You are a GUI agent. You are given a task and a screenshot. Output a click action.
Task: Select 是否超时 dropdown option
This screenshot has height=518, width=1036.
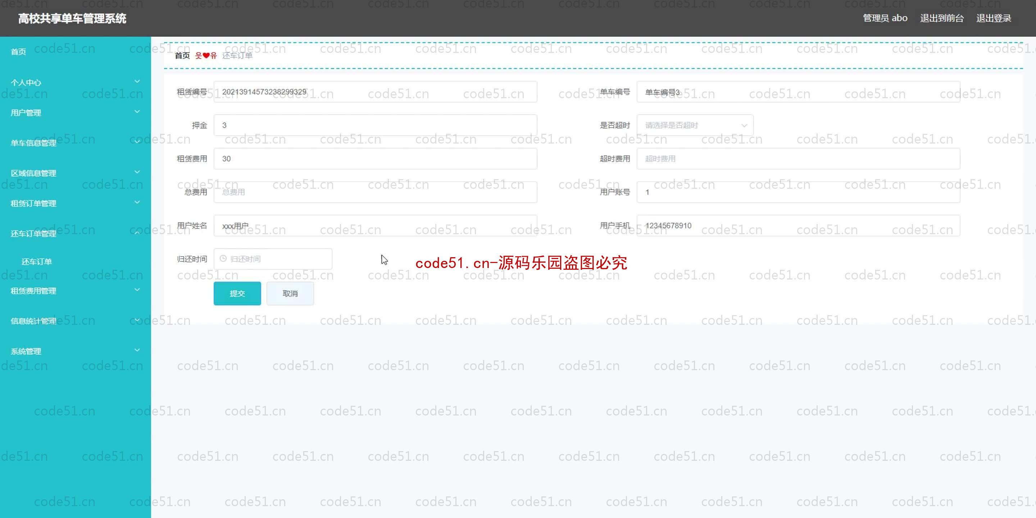694,125
